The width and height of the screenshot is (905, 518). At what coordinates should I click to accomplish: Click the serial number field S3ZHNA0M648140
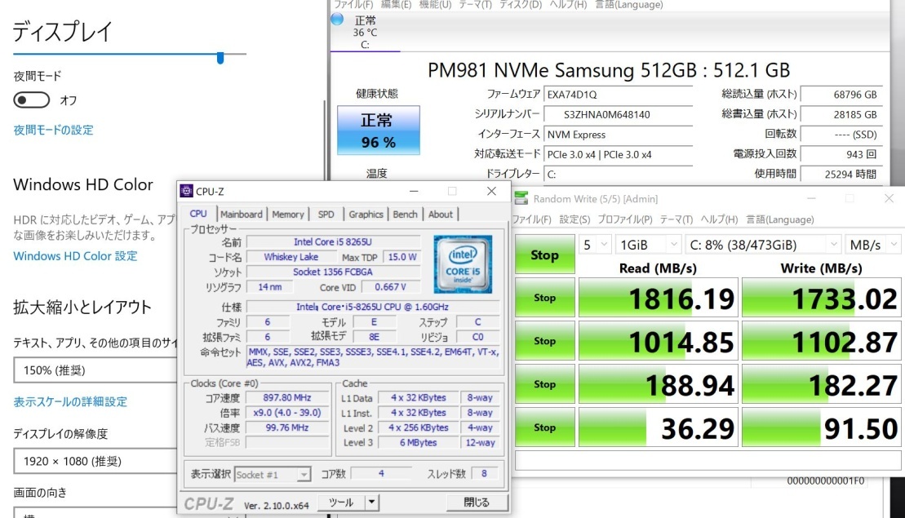(x=618, y=115)
